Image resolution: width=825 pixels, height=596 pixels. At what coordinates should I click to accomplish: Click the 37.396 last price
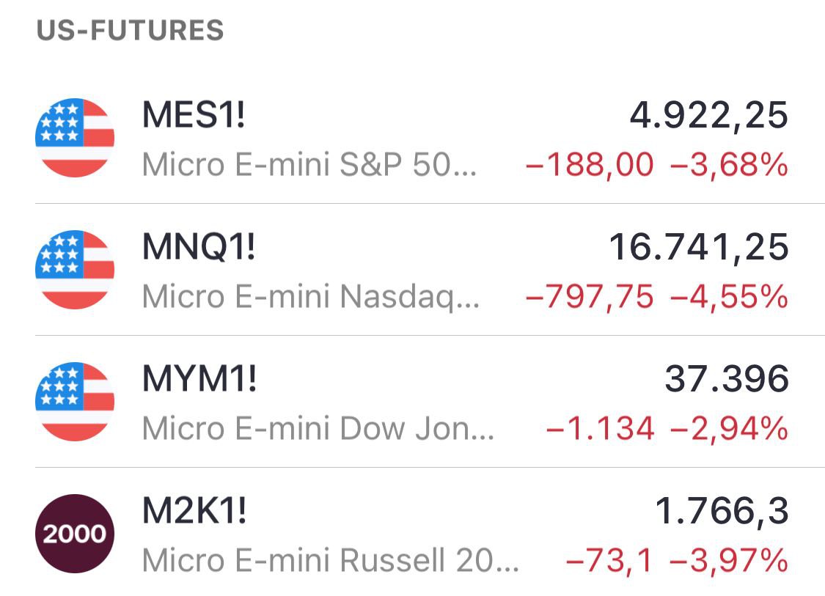[726, 380]
